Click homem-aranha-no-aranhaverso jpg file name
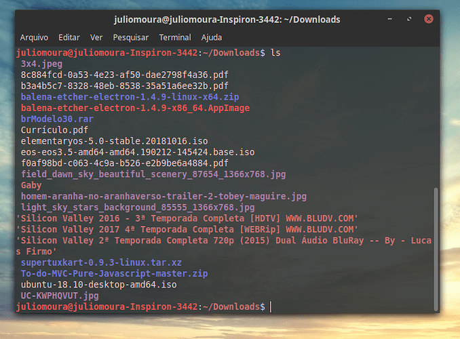Viewport: 460px width, 339px height. [x=164, y=196]
